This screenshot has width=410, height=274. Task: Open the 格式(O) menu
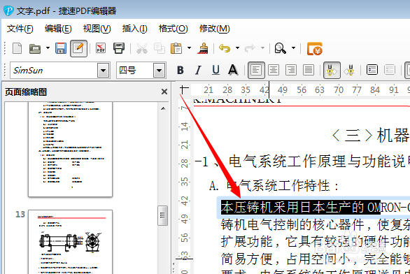coord(173,29)
